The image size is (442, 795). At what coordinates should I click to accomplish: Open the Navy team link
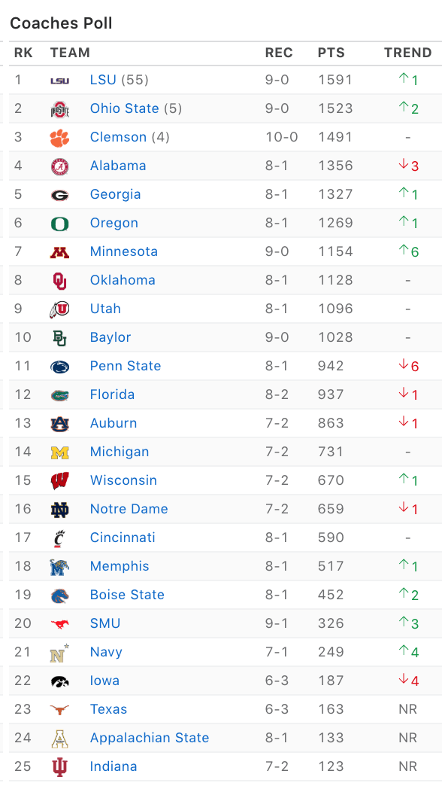pos(106,653)
